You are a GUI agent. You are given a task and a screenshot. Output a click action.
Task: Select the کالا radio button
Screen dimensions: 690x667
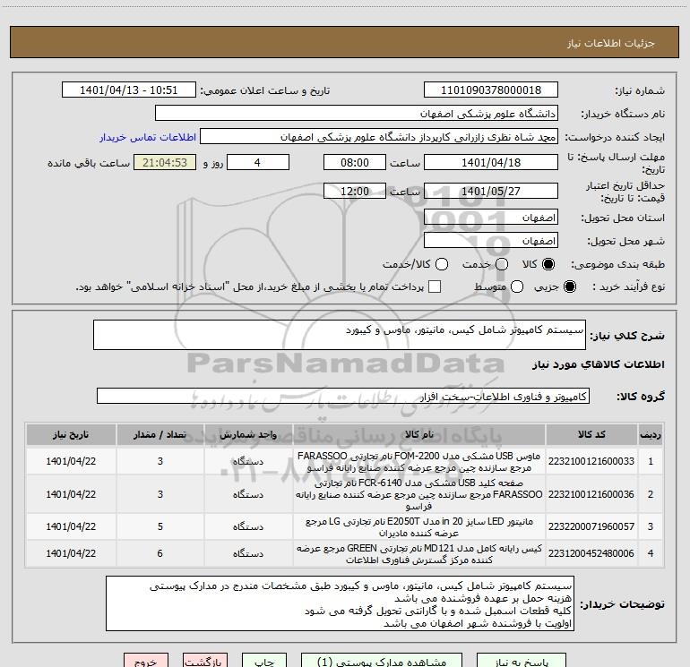548,264
